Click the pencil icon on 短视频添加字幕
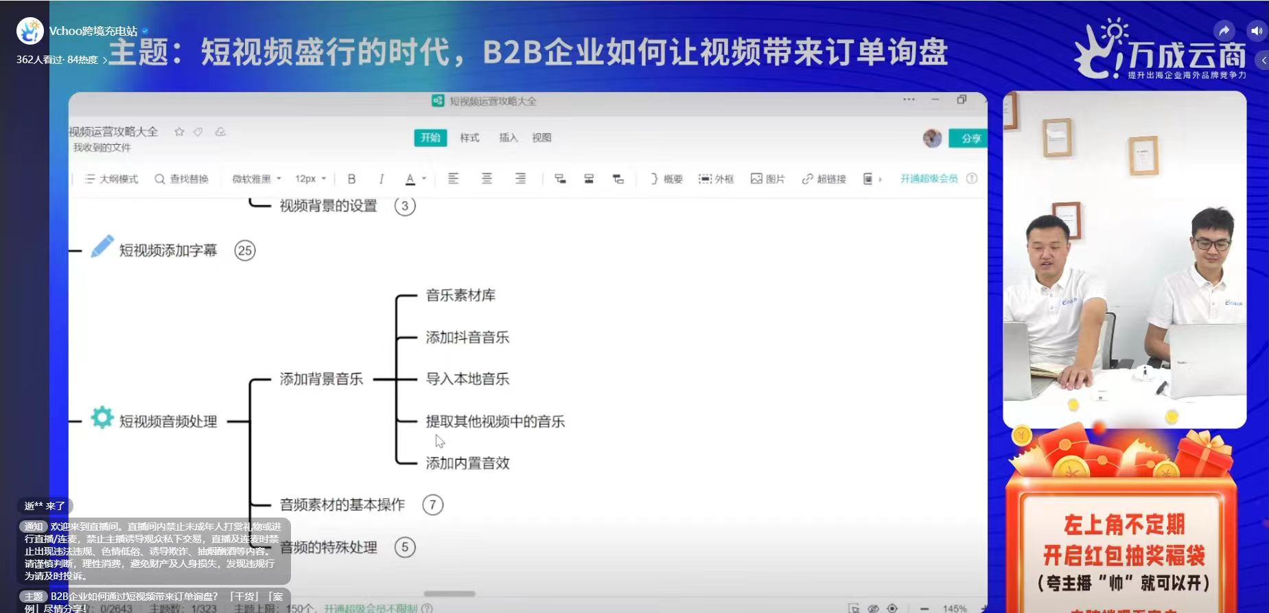1269x613 pixels. click(x=102, y=246)
